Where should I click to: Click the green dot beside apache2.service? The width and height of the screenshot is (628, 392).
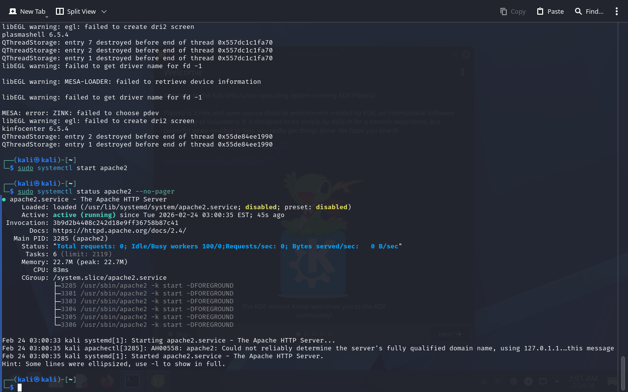[4, 199]
